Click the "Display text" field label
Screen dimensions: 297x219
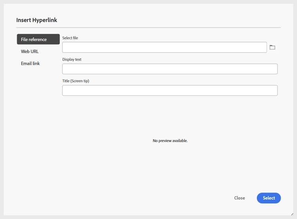tap(72, 59)
